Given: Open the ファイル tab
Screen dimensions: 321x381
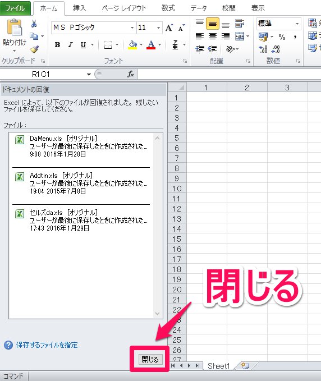Looking at the screenshot, I should tap(15, 8).
